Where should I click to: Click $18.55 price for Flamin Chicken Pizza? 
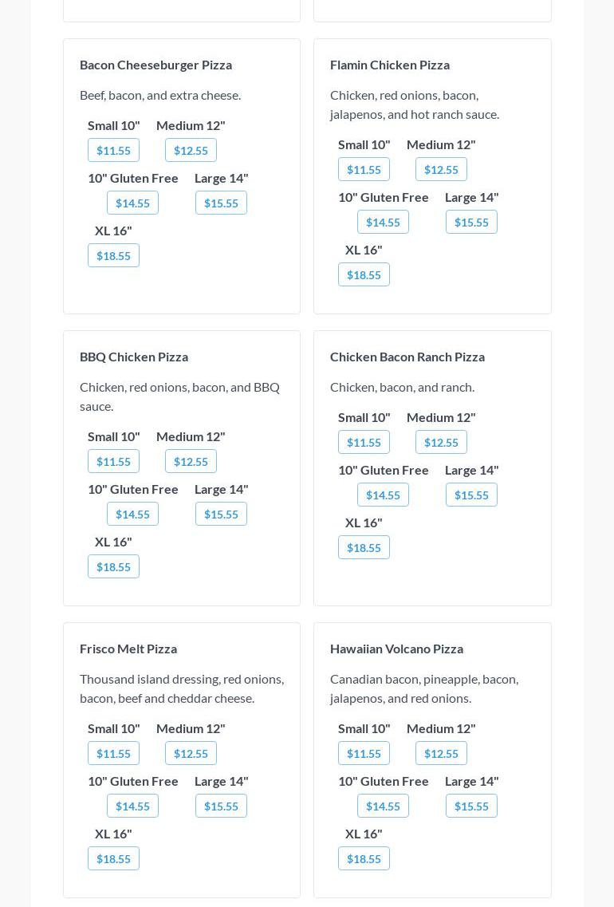click(x=364, y=274)
